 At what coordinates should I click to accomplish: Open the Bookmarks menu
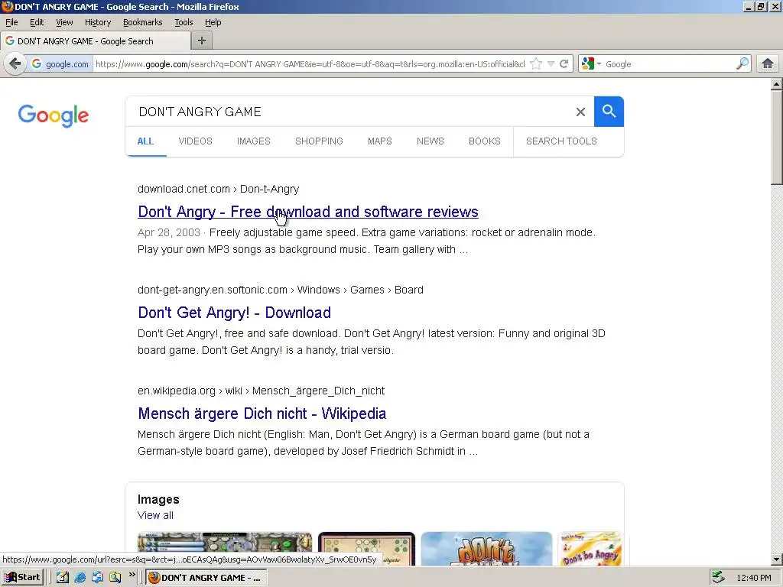pyautogui.click(x=143, y=22)
